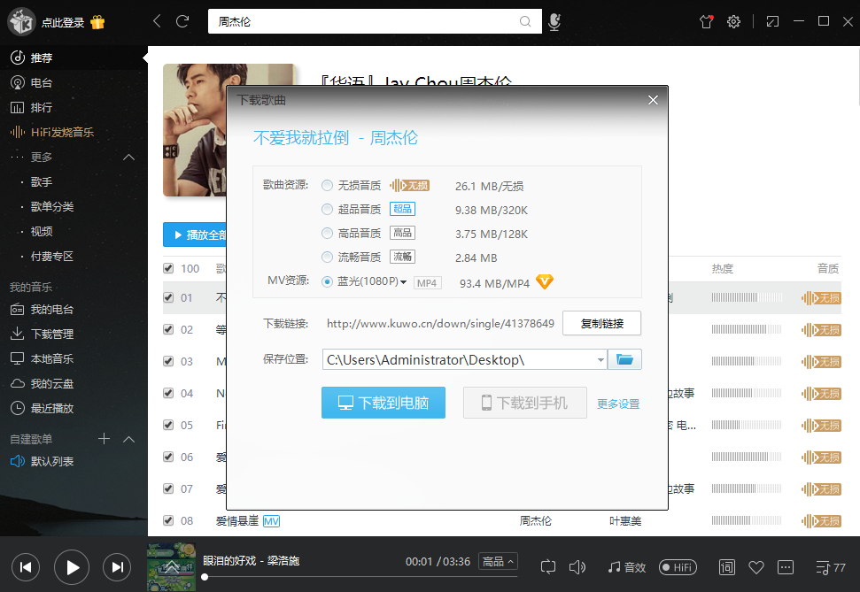Refresh the page with reload icon
The width and height of the screenshot is (860, 592).
(182, 21)
